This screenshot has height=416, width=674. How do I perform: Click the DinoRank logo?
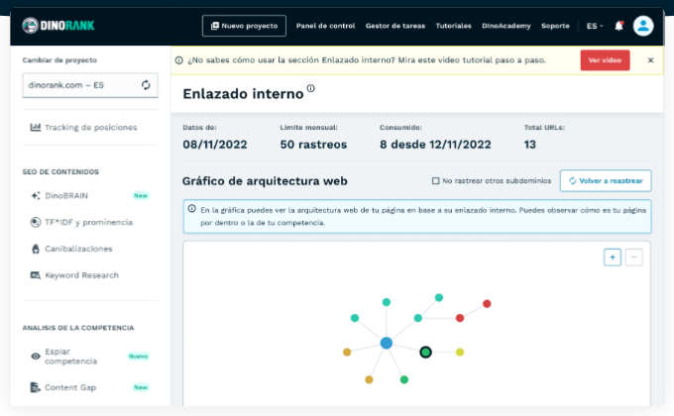coord(58,26)
